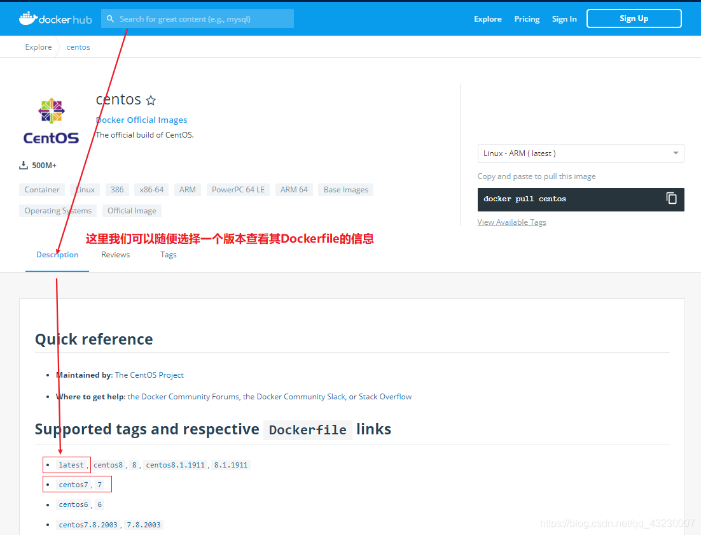Select the Official Image chip
701x535 pixels.
click(132, 211)
